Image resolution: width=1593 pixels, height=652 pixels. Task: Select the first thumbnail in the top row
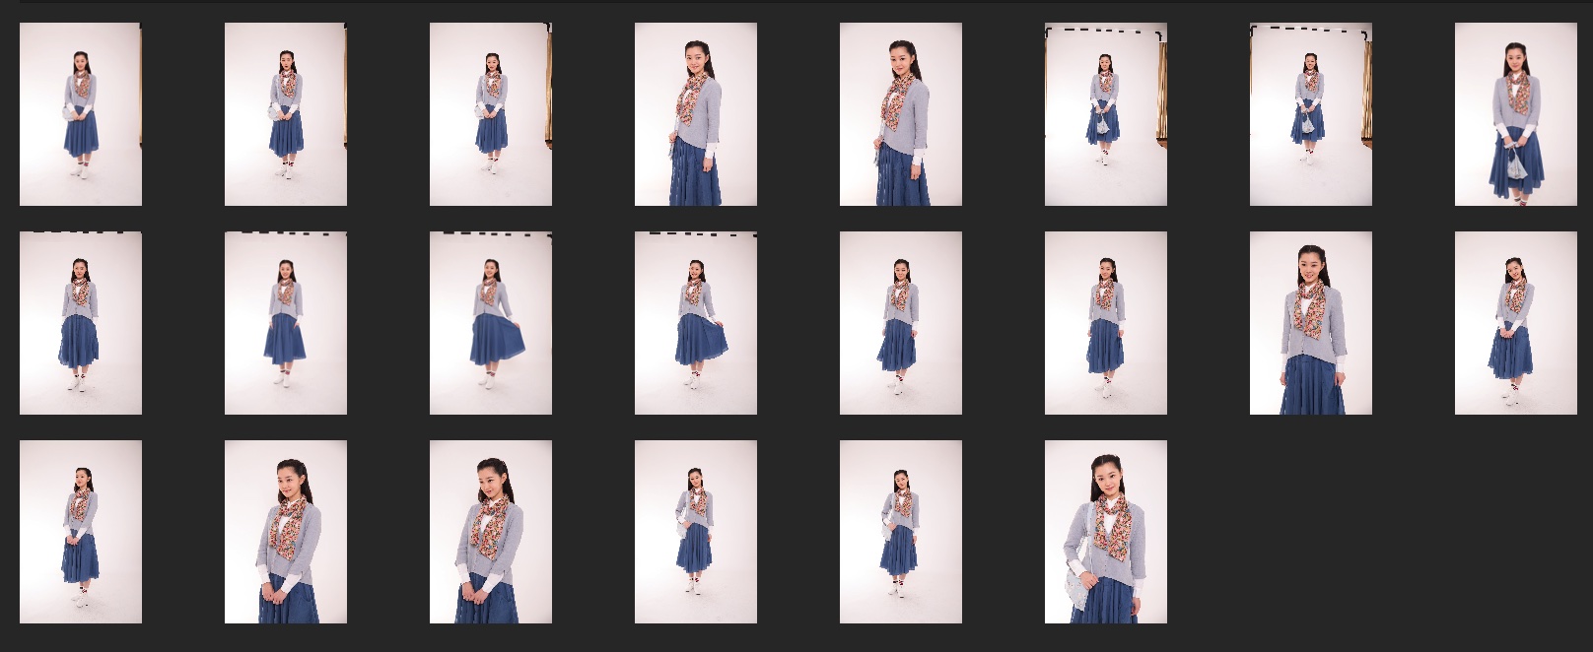pos(81,114)
